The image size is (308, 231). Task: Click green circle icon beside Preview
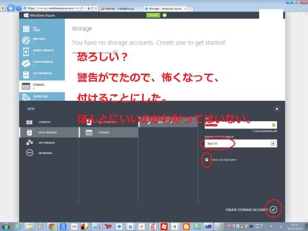[x=164, y=15]
